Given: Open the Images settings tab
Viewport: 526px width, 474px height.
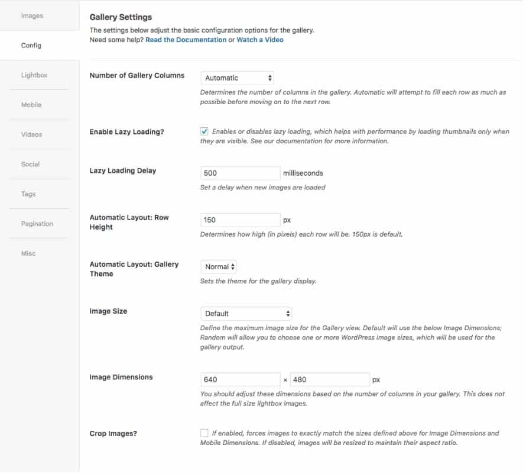Looking at the screenshot, I should (32, 16).
